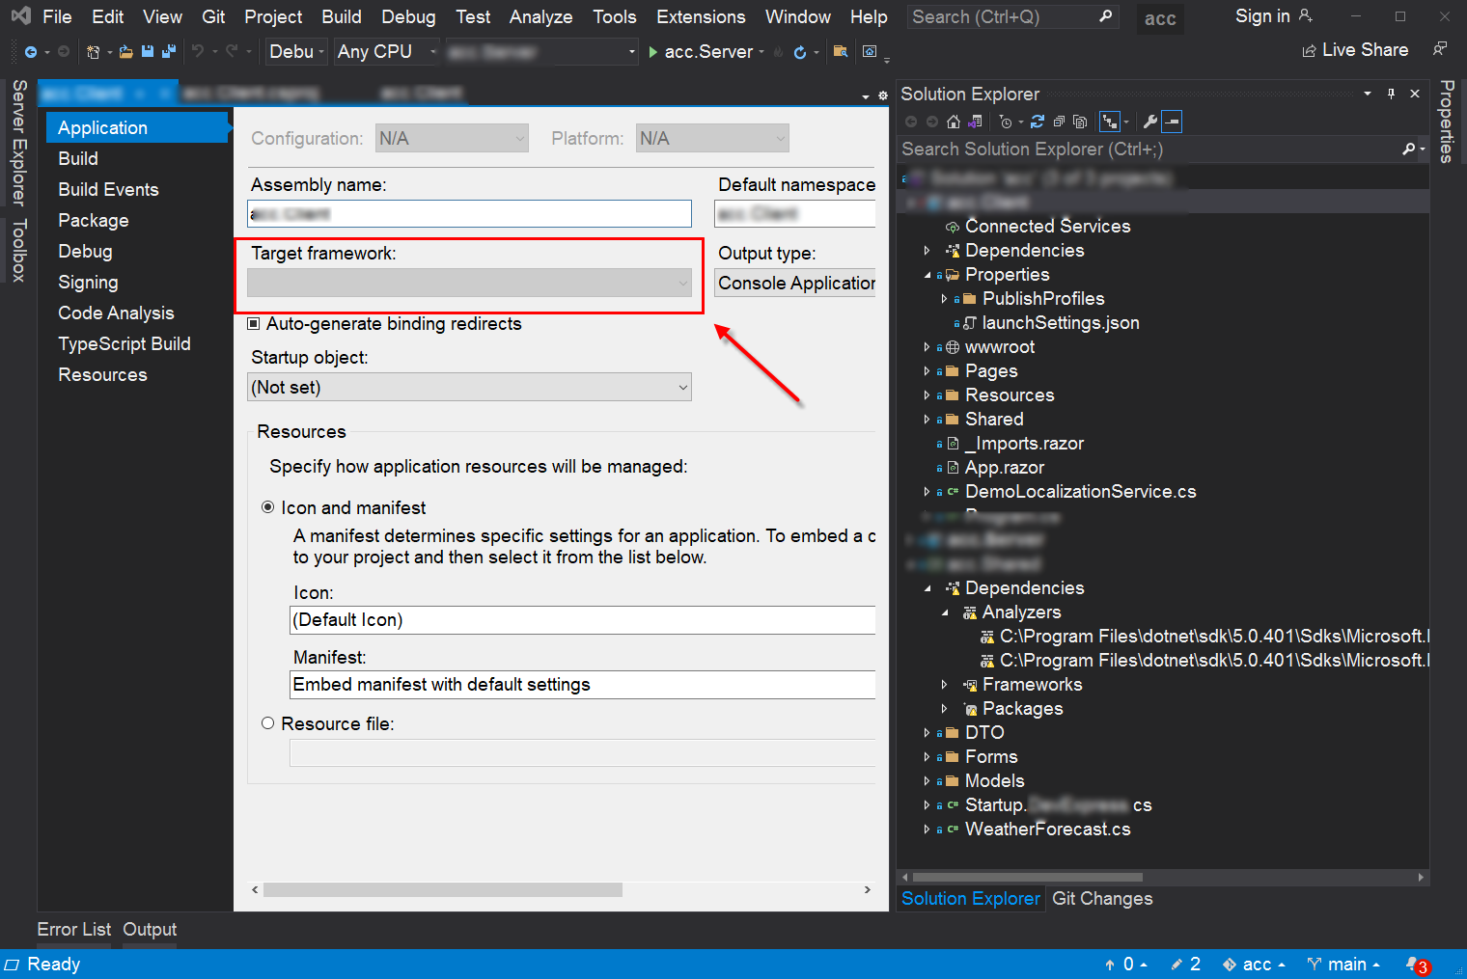The image size is (1467, 979).
Task: Open the Any CPU platform dropdown
Action: tap(387, 52)
